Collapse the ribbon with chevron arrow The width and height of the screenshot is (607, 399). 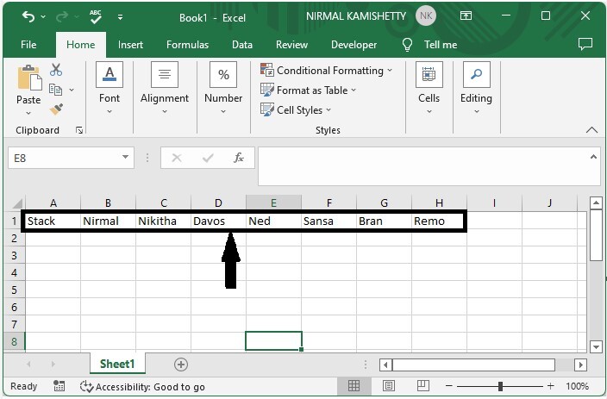point(591,130)
